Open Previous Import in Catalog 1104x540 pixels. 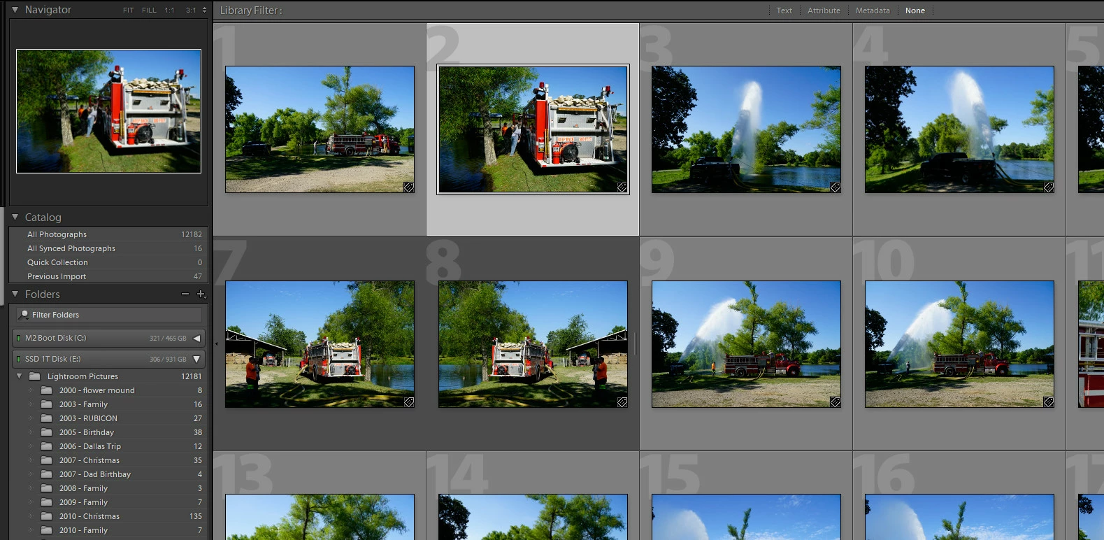coord(108,276)
